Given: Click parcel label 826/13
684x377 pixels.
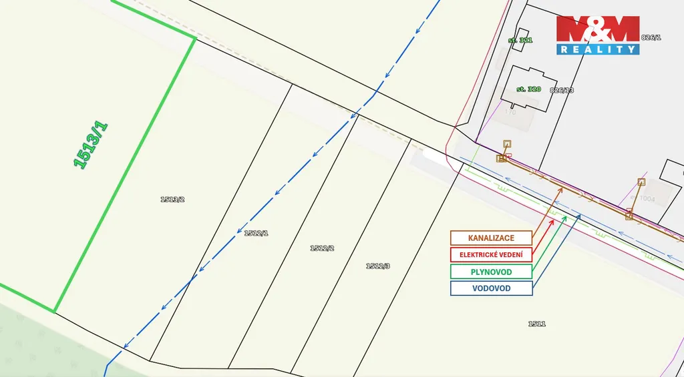Looking at the screenshot, I should click(x=561, y=89).
